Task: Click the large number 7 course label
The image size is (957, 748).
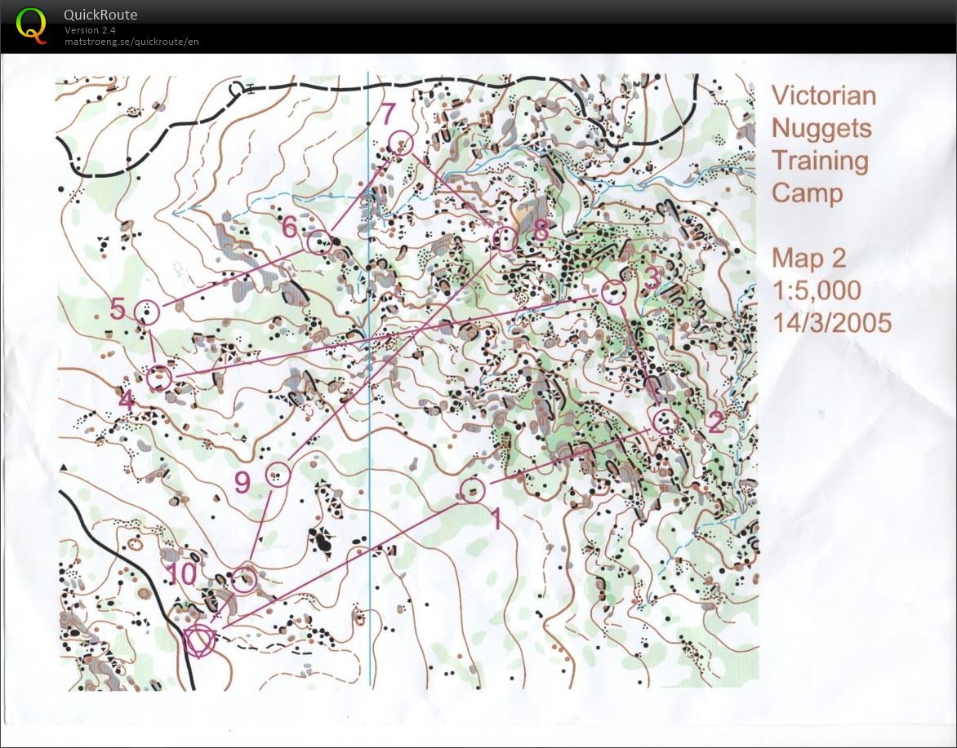Action: (x=388, y=113)
